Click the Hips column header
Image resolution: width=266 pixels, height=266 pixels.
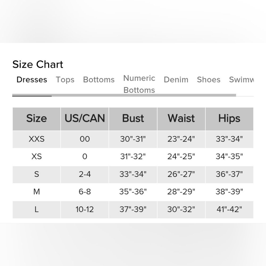[x=229, y=119]
